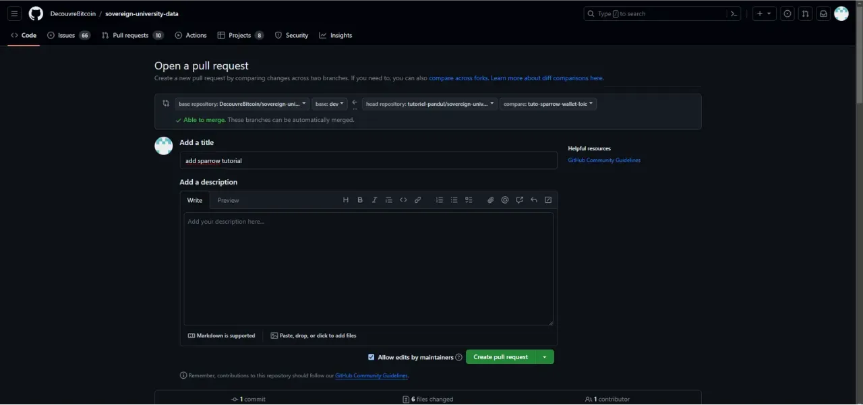Expand the Create pull request options arrow
This screenshot has height=405, width=863.
[x=545, y=357]
